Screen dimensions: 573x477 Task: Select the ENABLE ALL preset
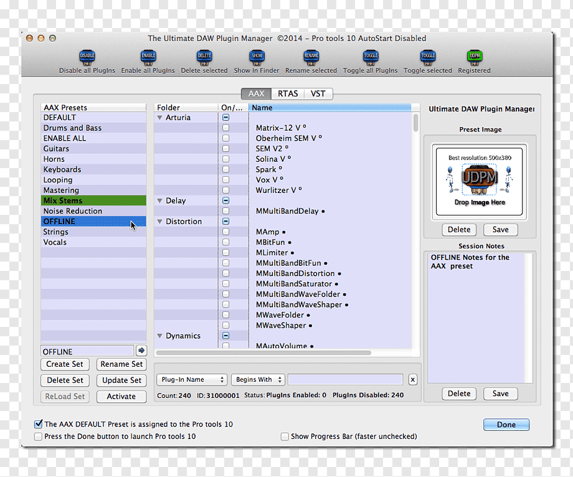coord(93,138)
